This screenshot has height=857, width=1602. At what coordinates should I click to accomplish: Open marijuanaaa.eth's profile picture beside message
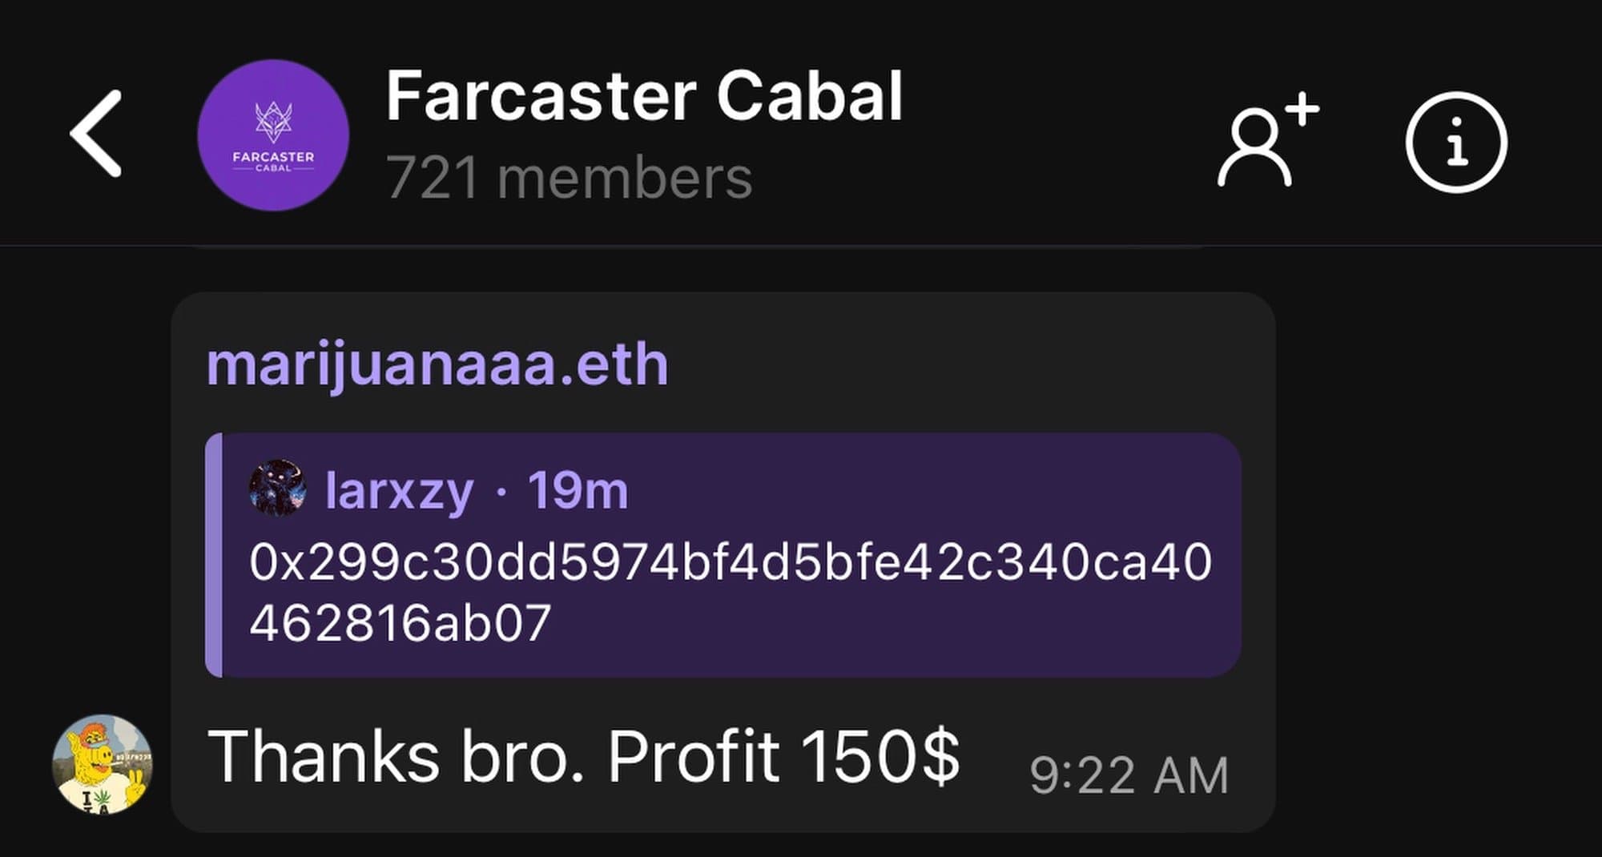102,763
